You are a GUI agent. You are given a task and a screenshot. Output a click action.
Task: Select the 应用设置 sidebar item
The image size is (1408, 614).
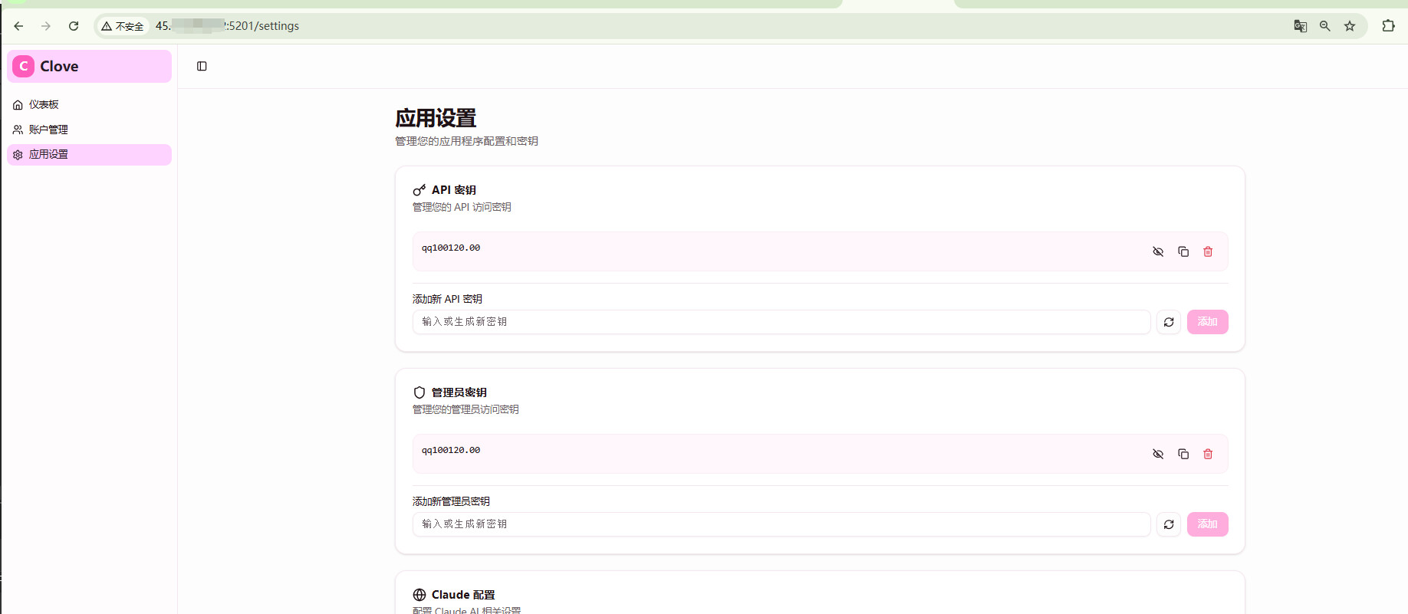[48, 155]
